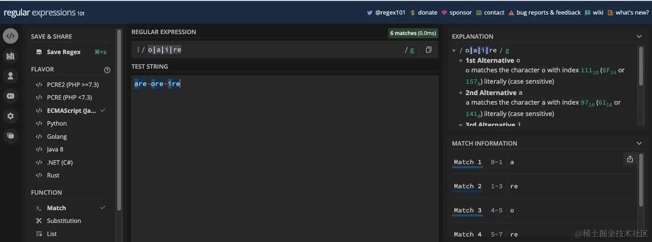This screenshot has width=652, height=242.
Task: Open regex flags selector /g
Action: tap(410, 50)
